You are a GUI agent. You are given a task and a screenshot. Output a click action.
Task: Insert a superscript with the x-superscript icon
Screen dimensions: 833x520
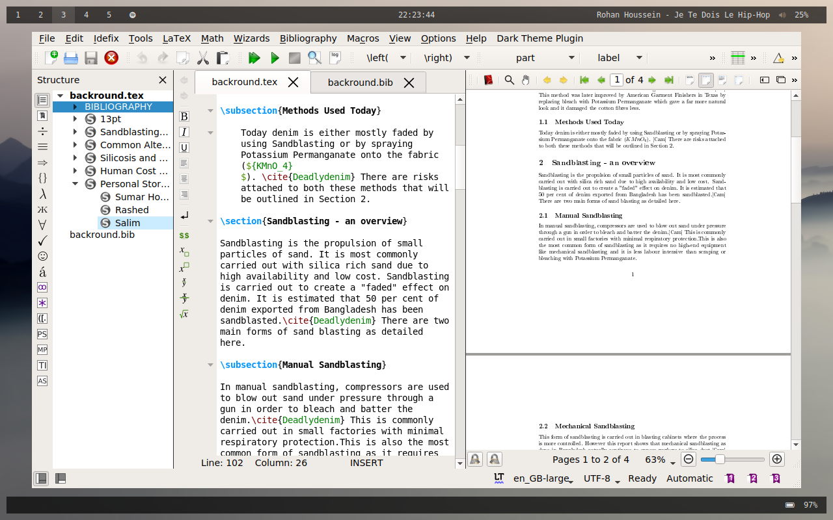coord(184,266)
